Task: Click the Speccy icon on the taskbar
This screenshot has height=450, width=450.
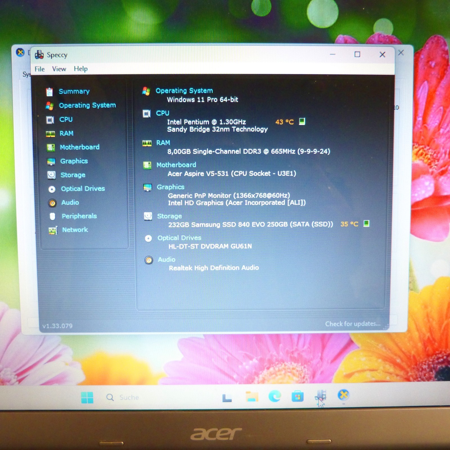Action: coord(321,396)
